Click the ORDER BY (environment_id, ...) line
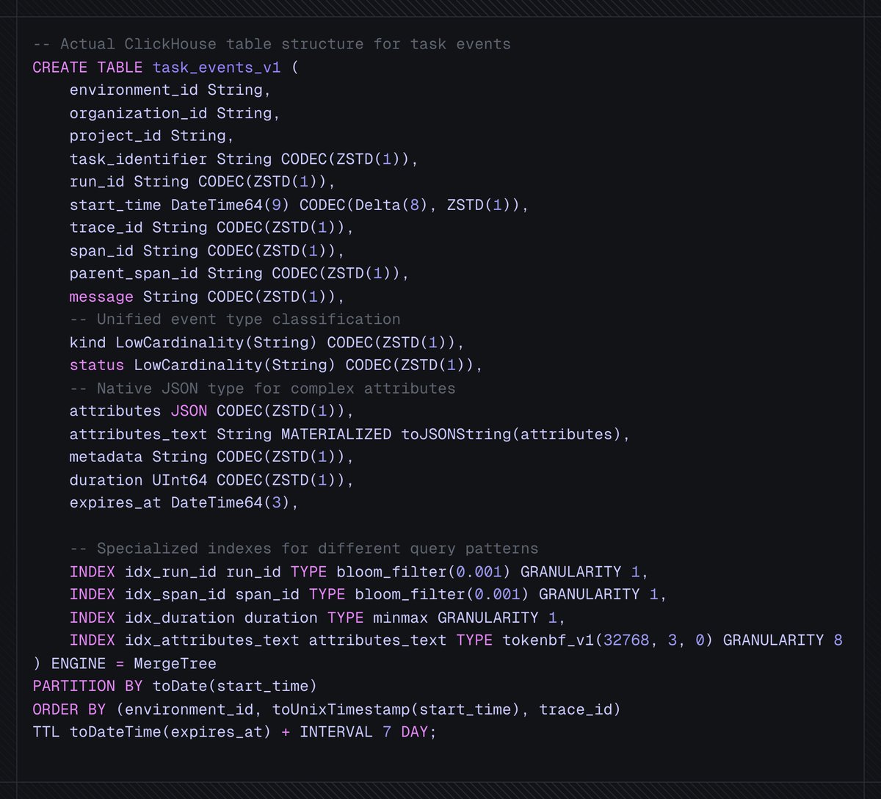The height and width of the screenshot is (799, 881). tap(327, 709)
